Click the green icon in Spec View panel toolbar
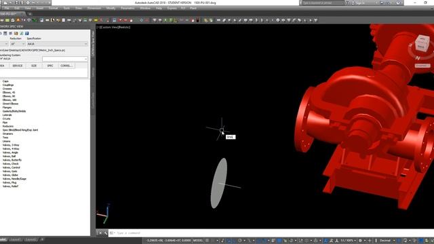434x244 pixels. [21, 33]
